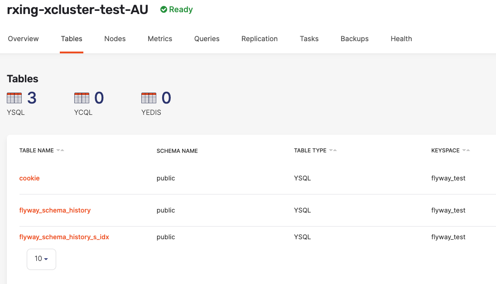496x284 pixels.
Task: Switch to the Overview tab
Action: coord(23,39)
